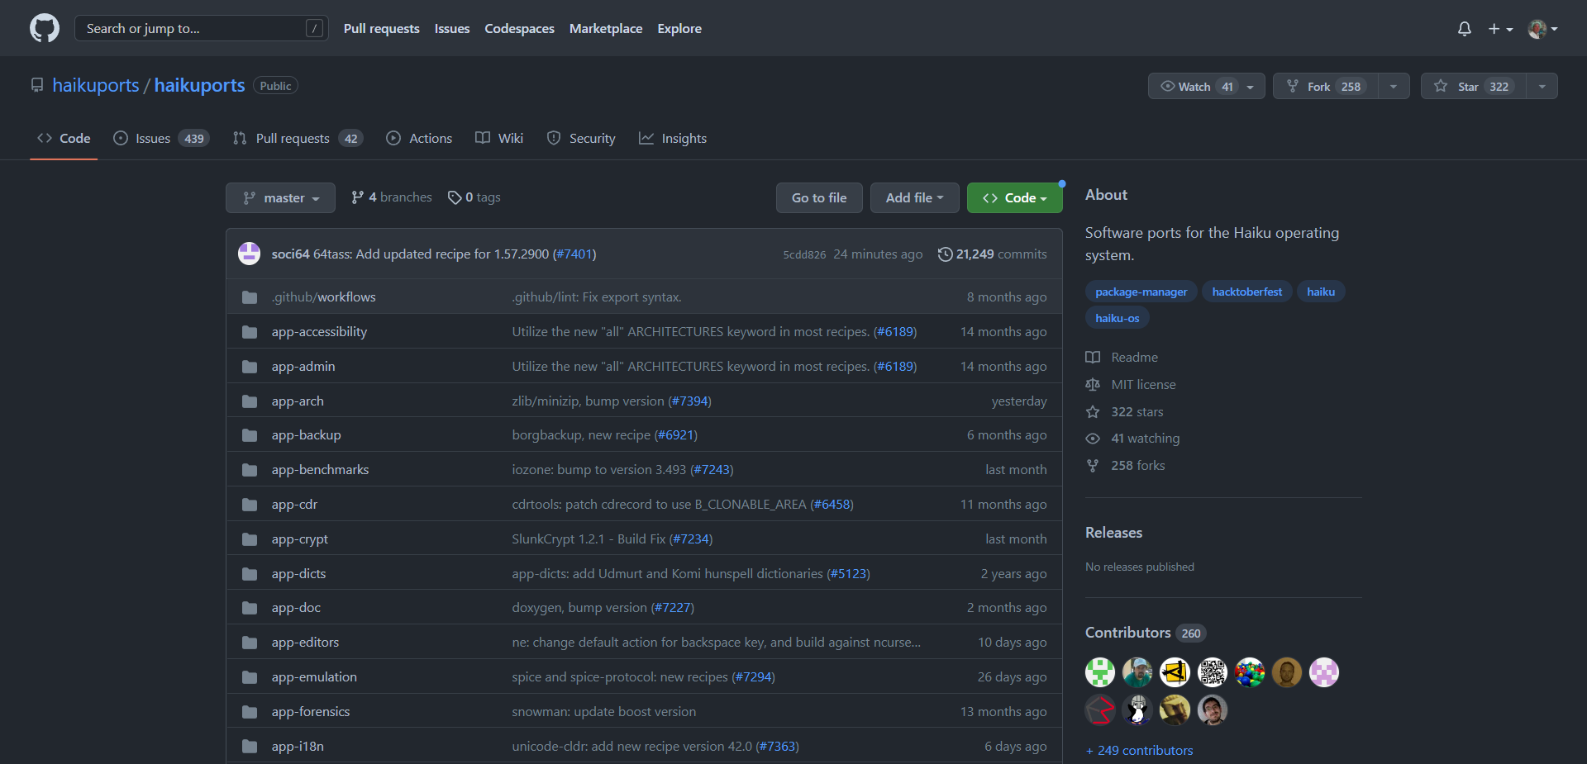
Task: Open the Actions tab
Action: (419, 138)
